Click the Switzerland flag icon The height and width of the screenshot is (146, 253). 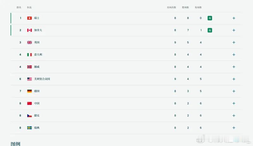[x=29, y=18]
